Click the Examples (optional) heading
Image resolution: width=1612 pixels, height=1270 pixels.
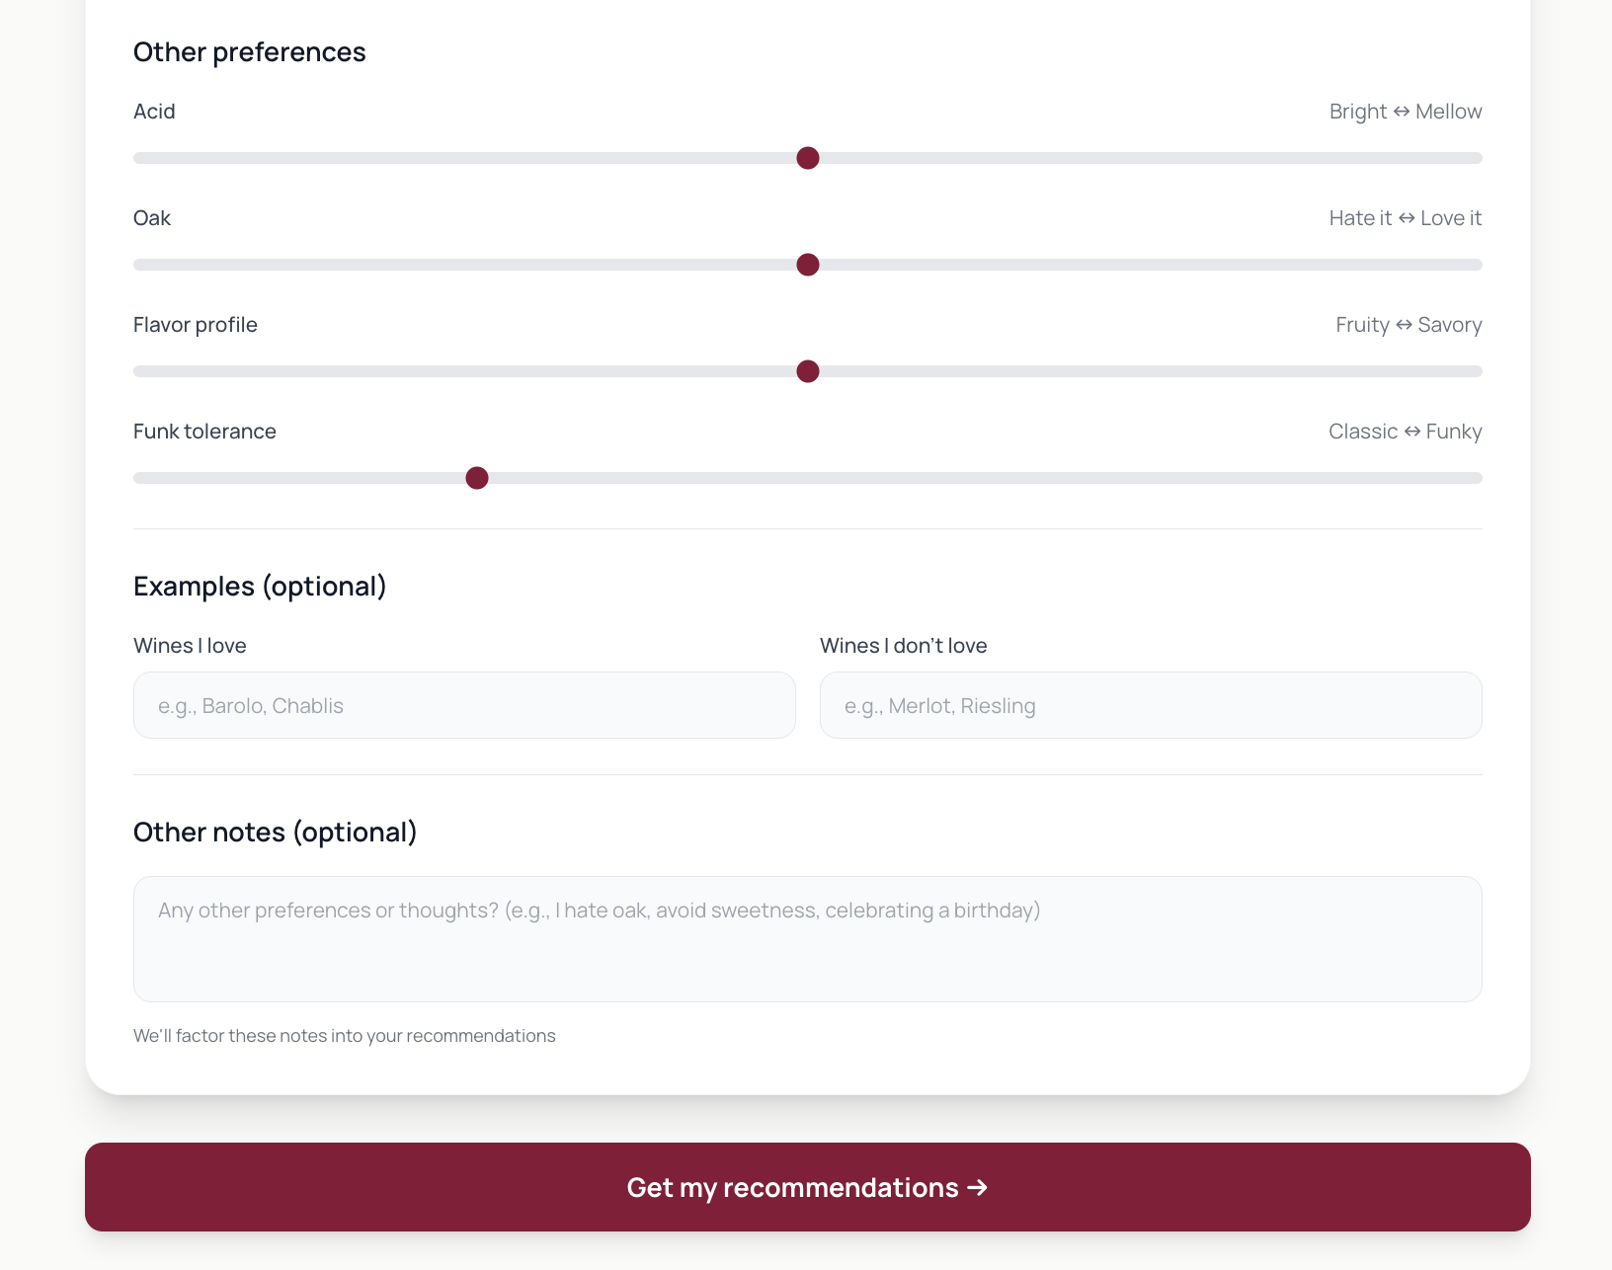tap(260, 585)
